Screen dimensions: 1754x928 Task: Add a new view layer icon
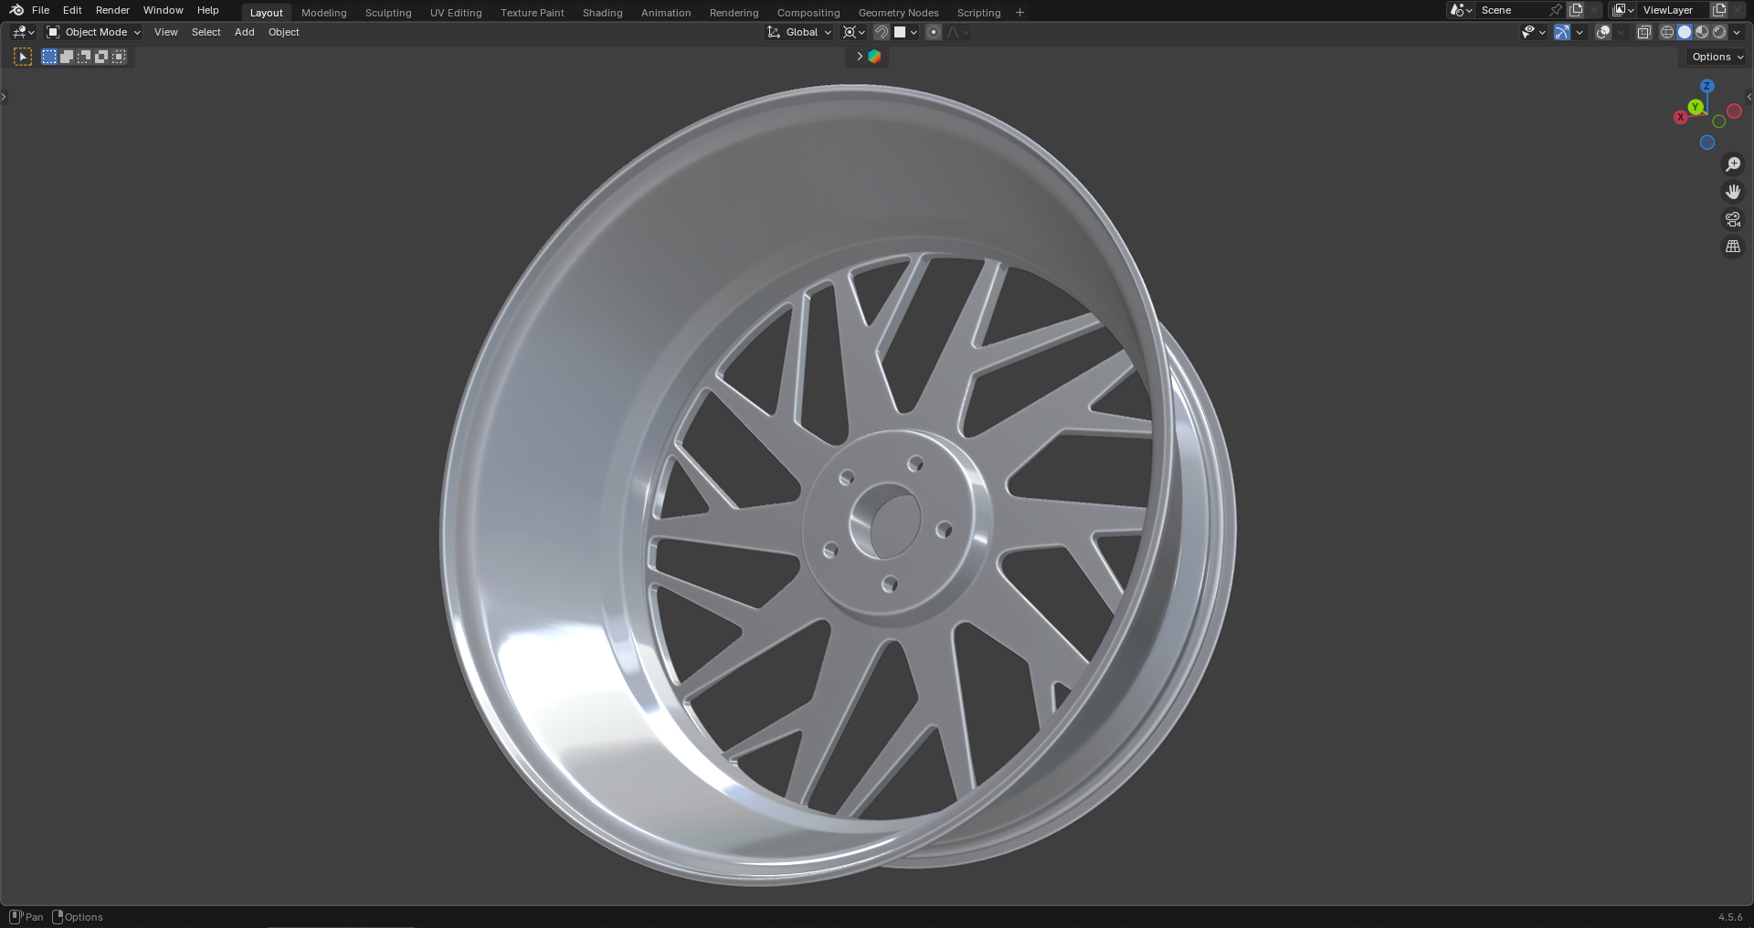[1719, 10]
